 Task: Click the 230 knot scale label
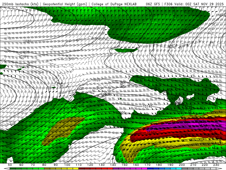click(x=216, y=165)
